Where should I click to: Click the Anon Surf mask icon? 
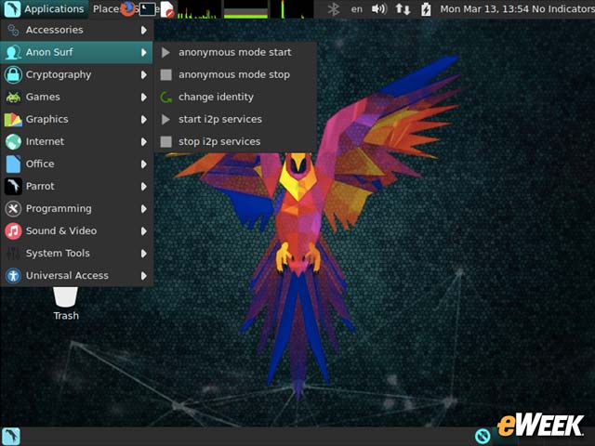(13, 52)
